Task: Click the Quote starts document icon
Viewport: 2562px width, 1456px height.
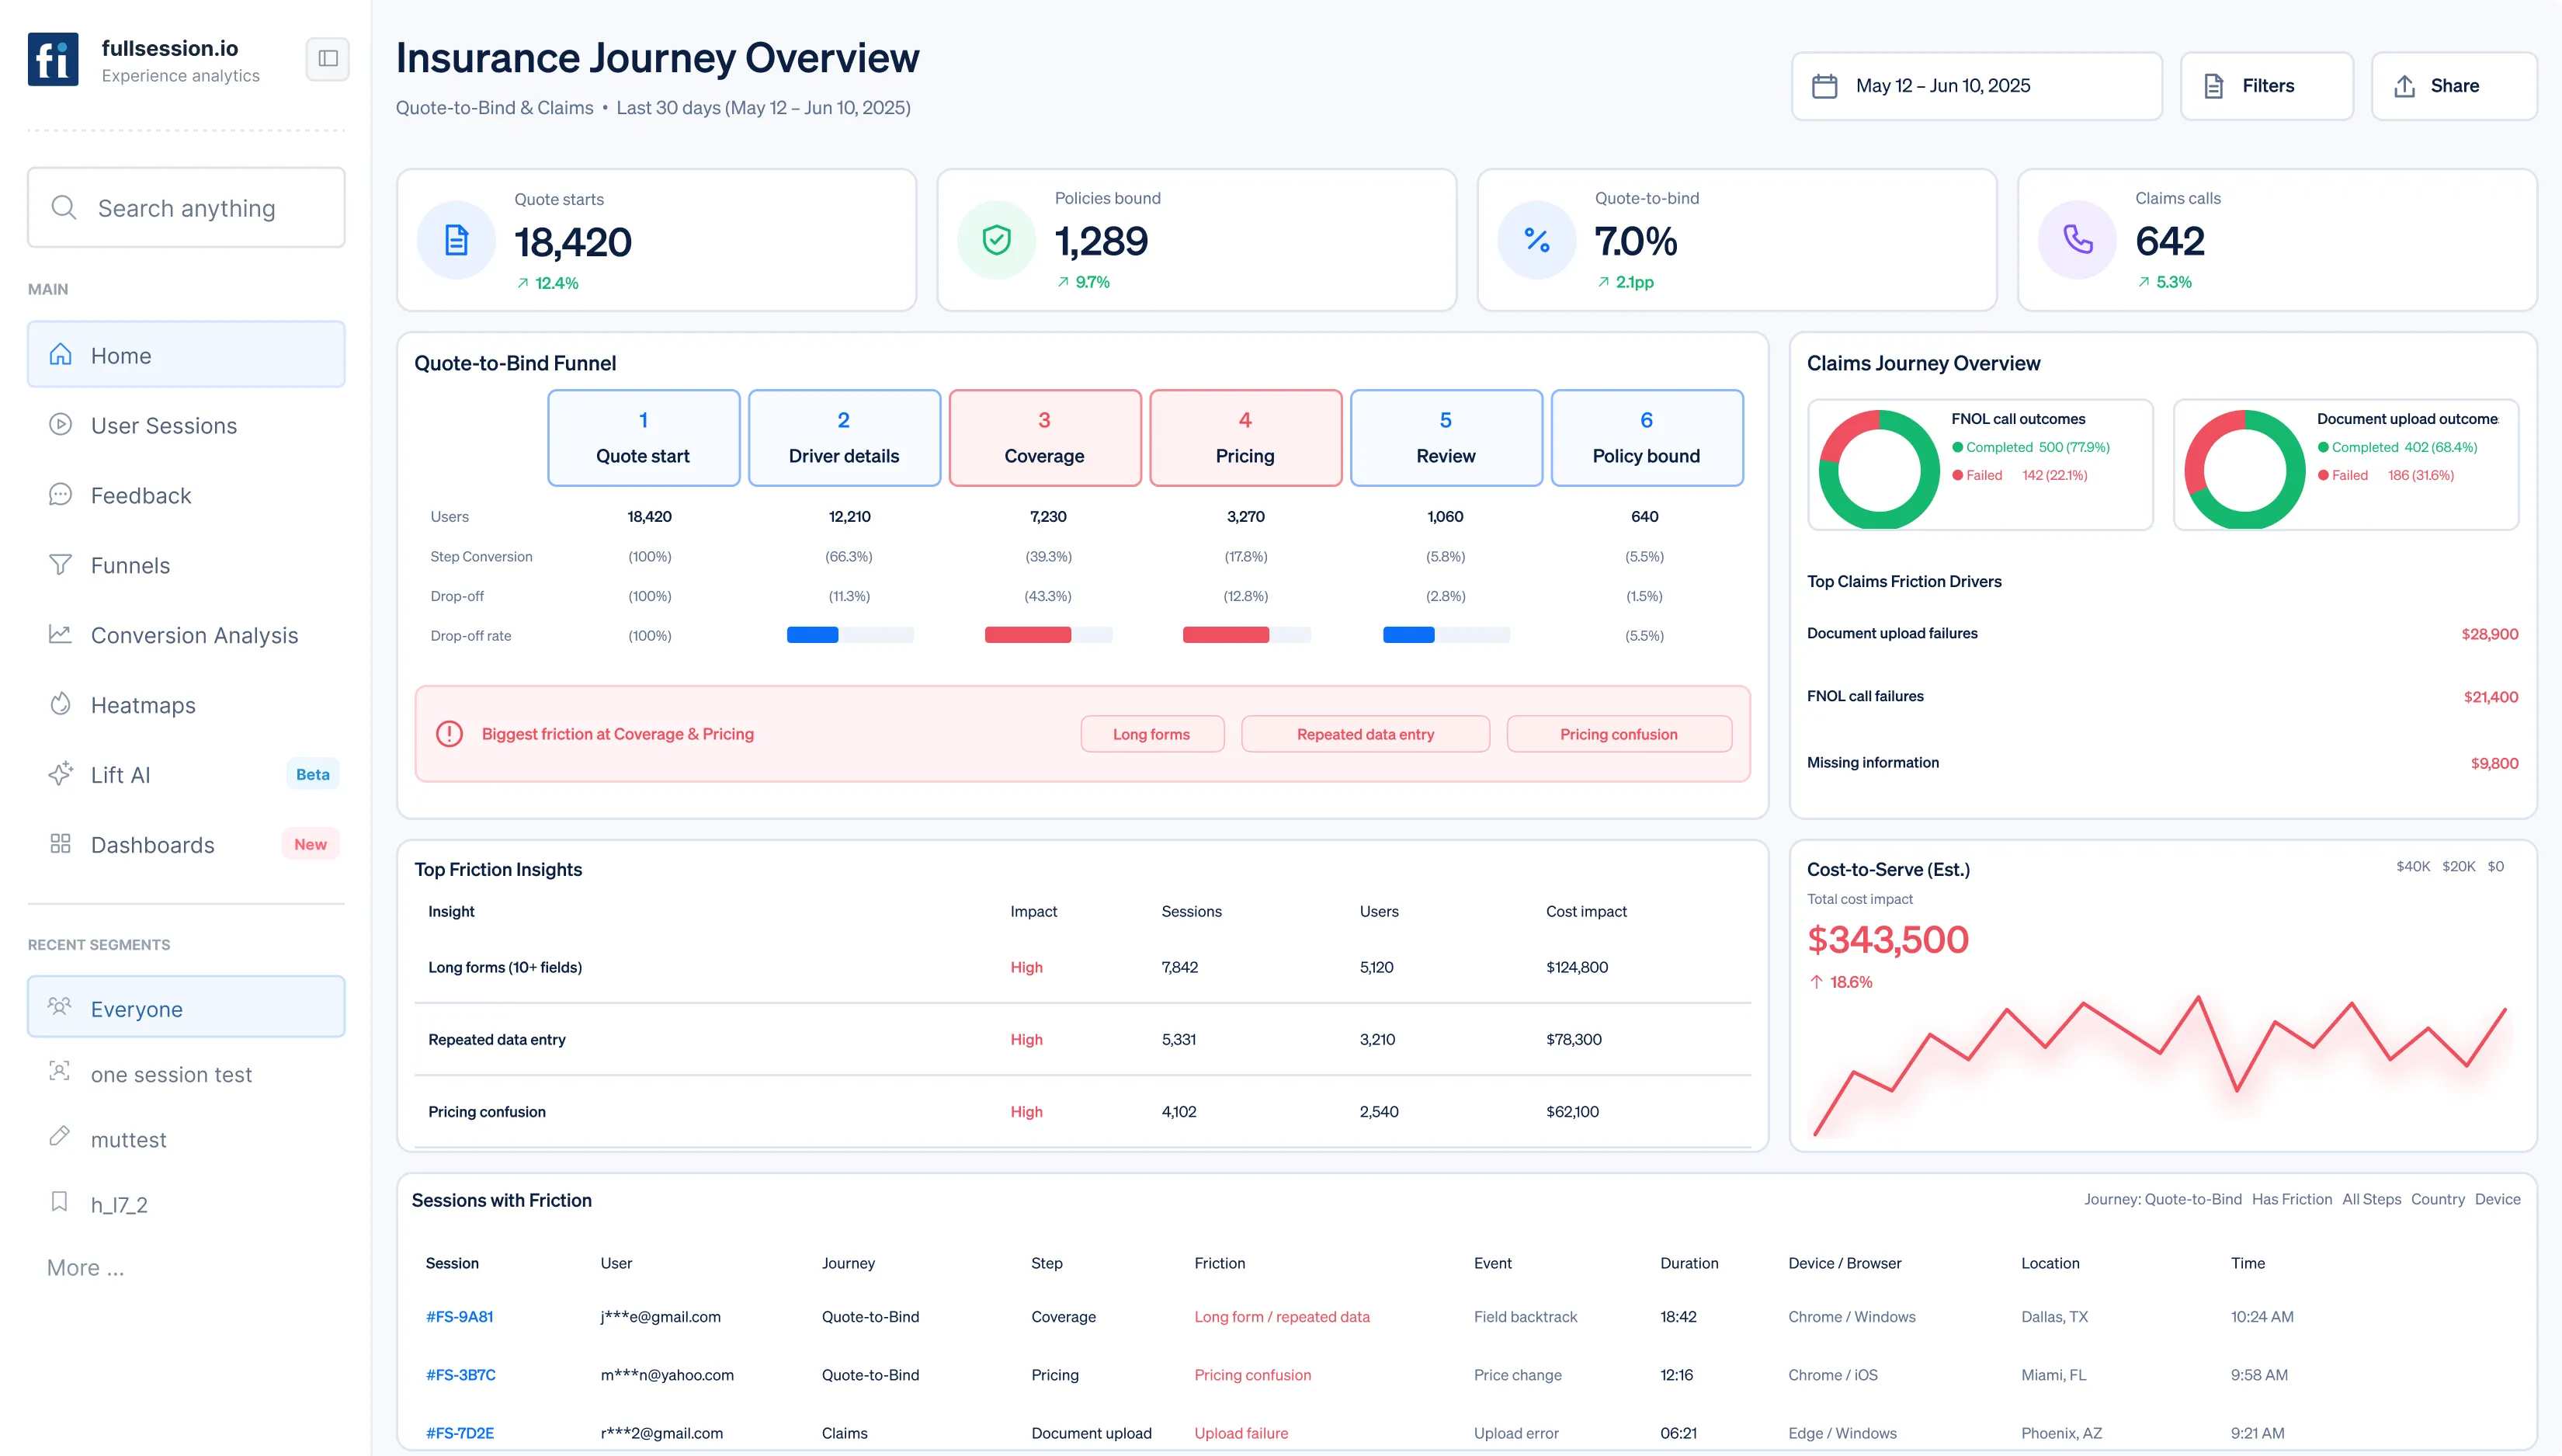Action: 457,241
